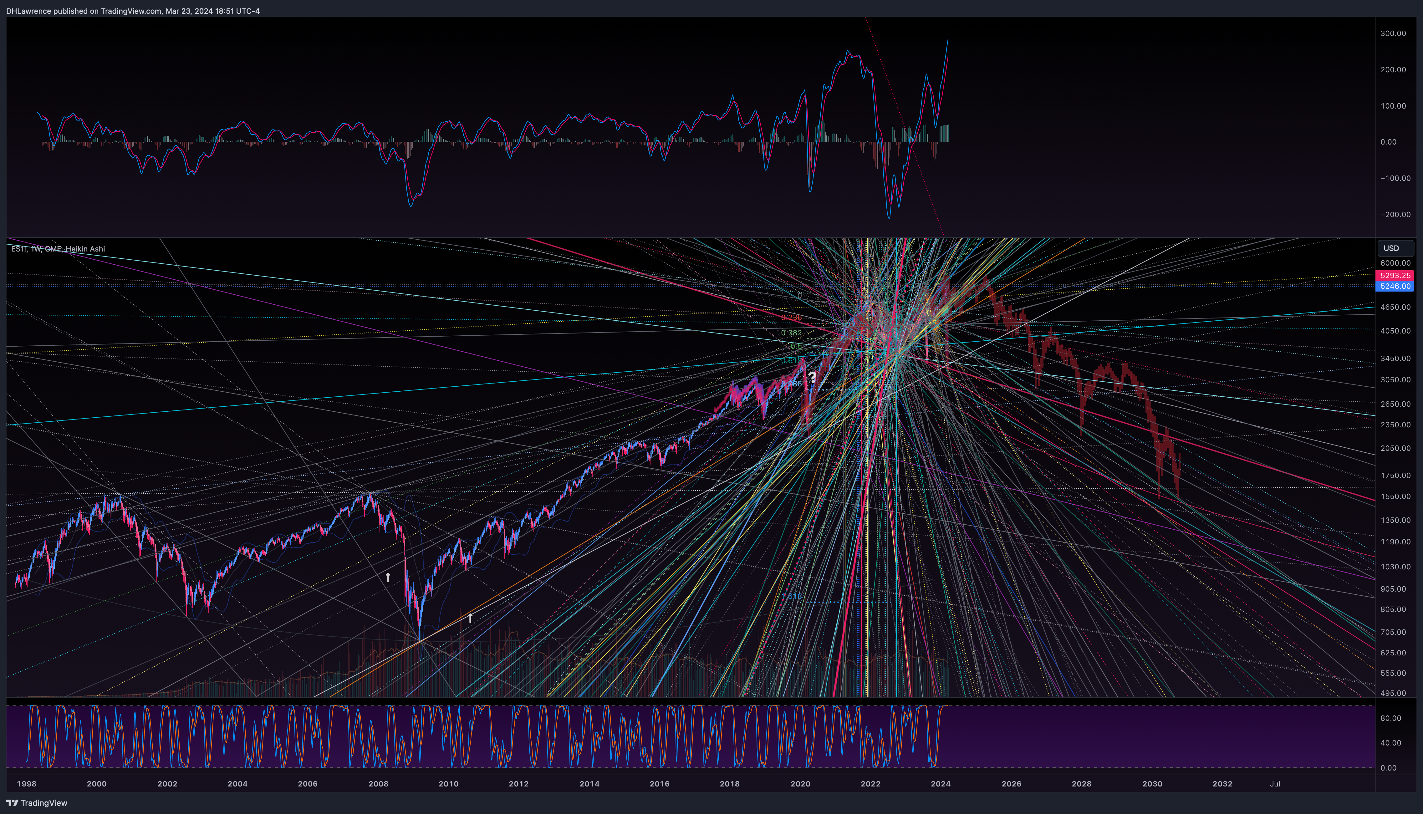Viewport: 1423px width, 814px height.
Task: Click the 2650.00 price scale label
Action: (x=1395, y=404)
